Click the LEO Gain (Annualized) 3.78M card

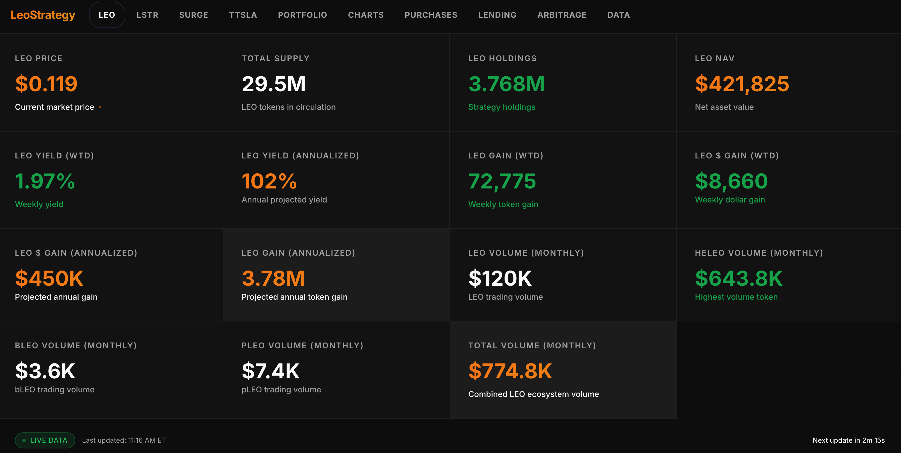point(336,275)
